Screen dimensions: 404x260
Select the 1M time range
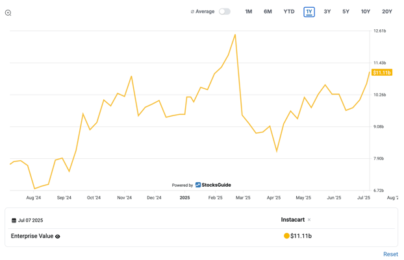248,12
